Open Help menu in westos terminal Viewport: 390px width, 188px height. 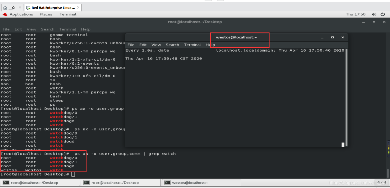pyautogui.click(x=210, y=45)
